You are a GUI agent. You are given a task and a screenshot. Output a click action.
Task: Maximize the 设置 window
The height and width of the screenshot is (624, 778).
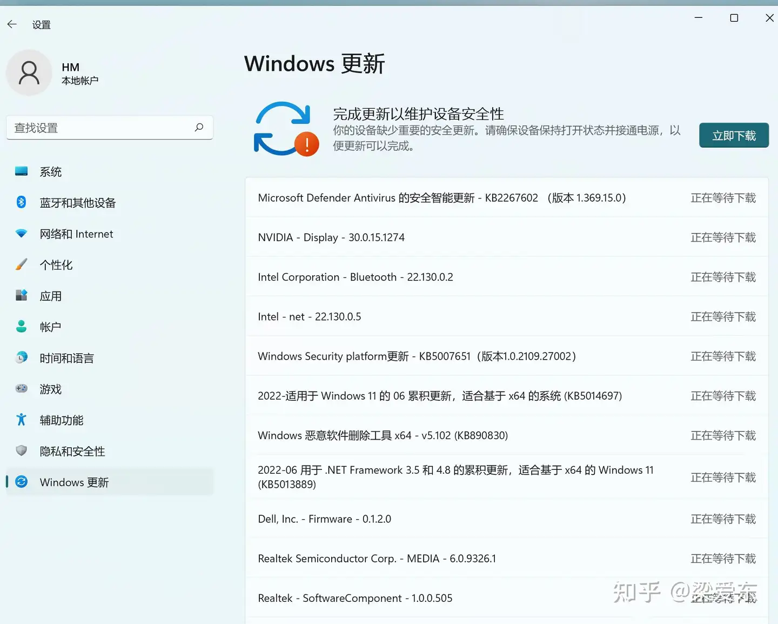(x=734, y=18)
